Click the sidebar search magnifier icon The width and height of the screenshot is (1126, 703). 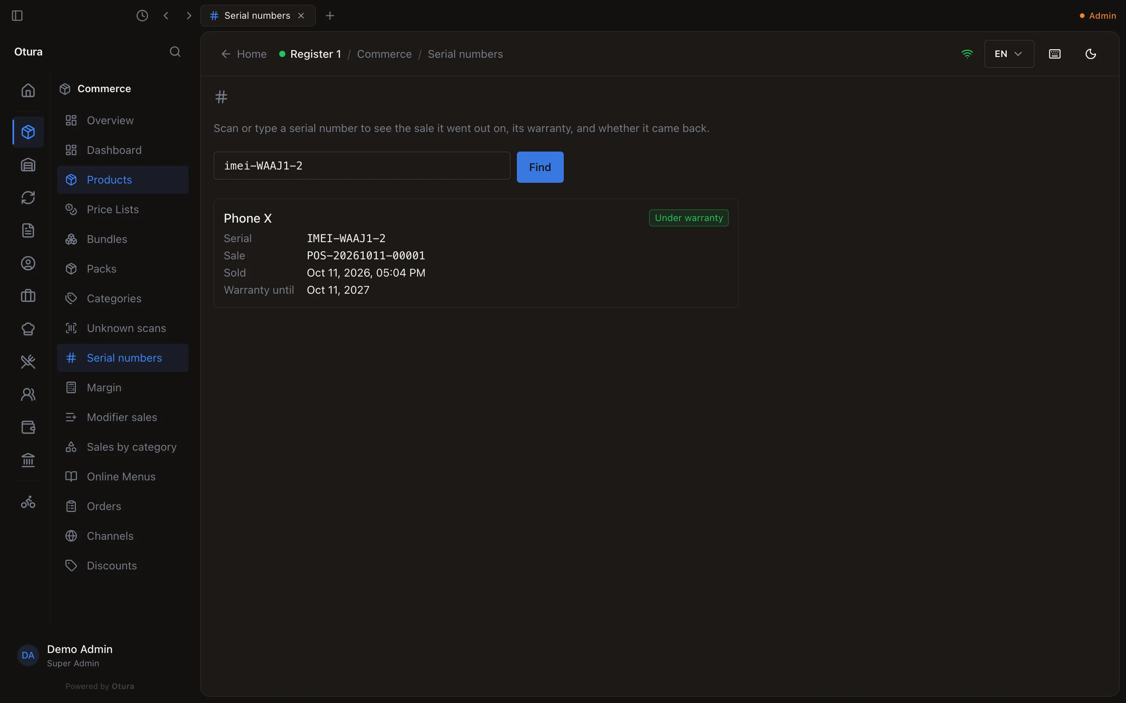click(175, 52)
